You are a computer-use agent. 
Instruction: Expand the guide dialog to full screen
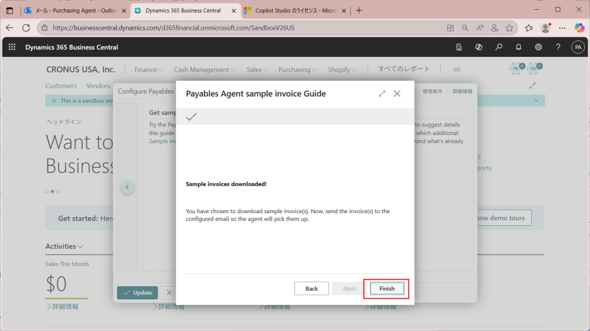[382, 94]
